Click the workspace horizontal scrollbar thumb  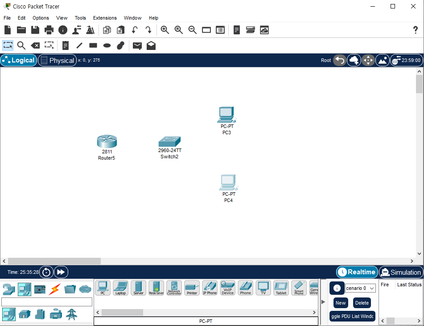(54, 261)
